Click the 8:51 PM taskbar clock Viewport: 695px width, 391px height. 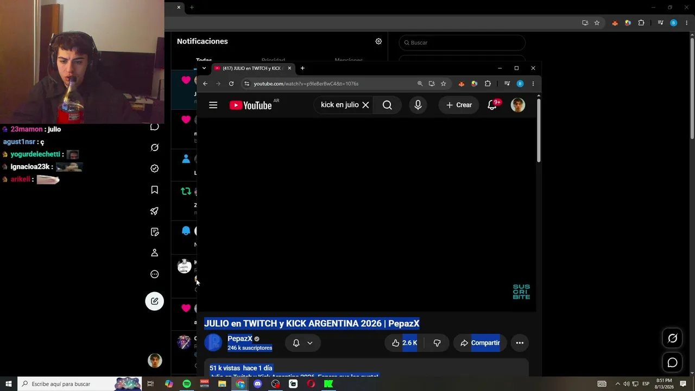(664, 384)
